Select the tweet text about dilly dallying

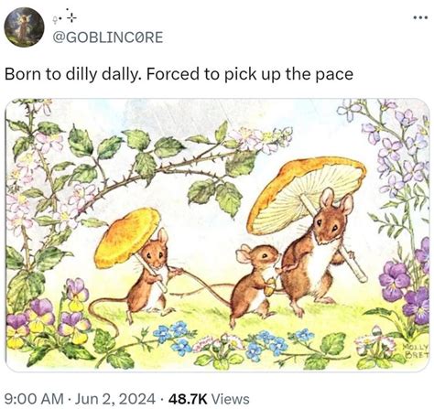(179, 74)
